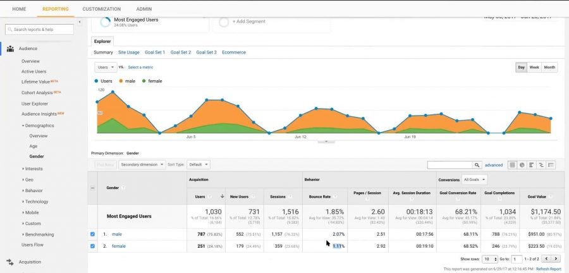
Task: Switch to the data table view icon
Action: point(512,165)
